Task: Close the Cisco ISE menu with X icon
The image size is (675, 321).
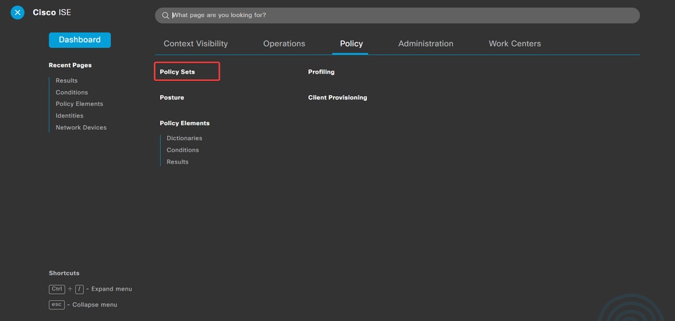Action: pyautogui.click(x=17, y=12)
